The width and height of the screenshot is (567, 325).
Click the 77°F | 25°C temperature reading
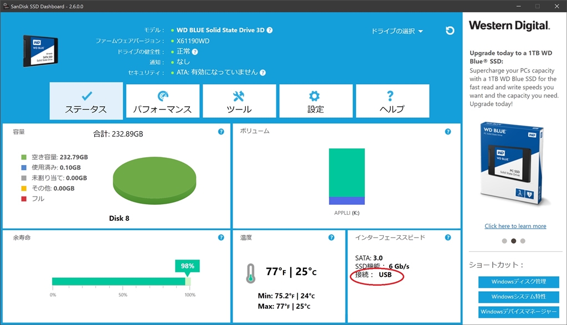tap(291, 271)
